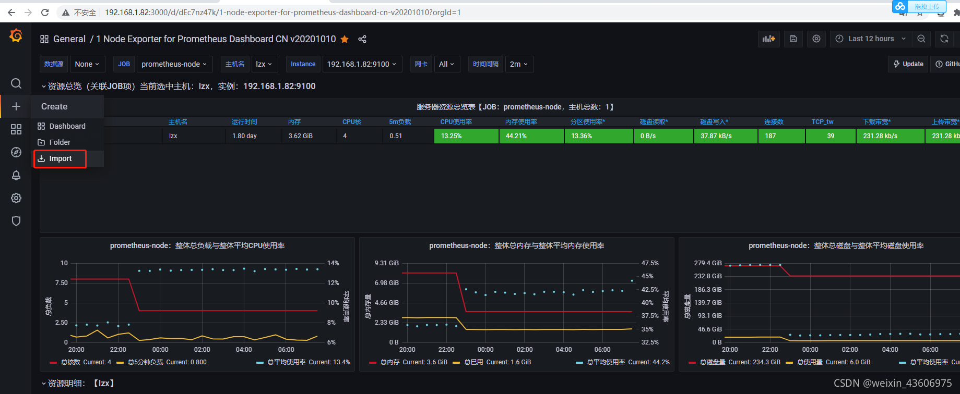960x394 pixels.
Task: Sort table by 运行时间 column
Action: (x=244, y=122)
